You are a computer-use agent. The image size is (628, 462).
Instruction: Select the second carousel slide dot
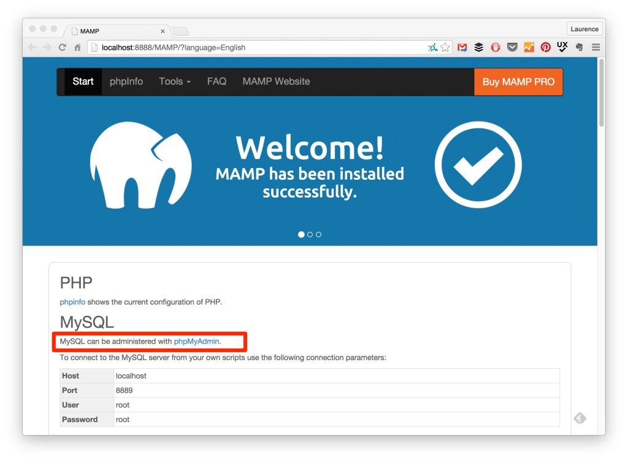click(x=310, y=234)
